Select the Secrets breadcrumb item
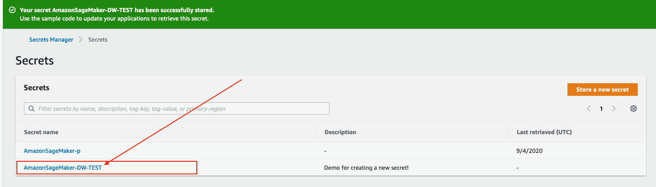Viewport: 656px width, 187px height. [x=98, y=40]
